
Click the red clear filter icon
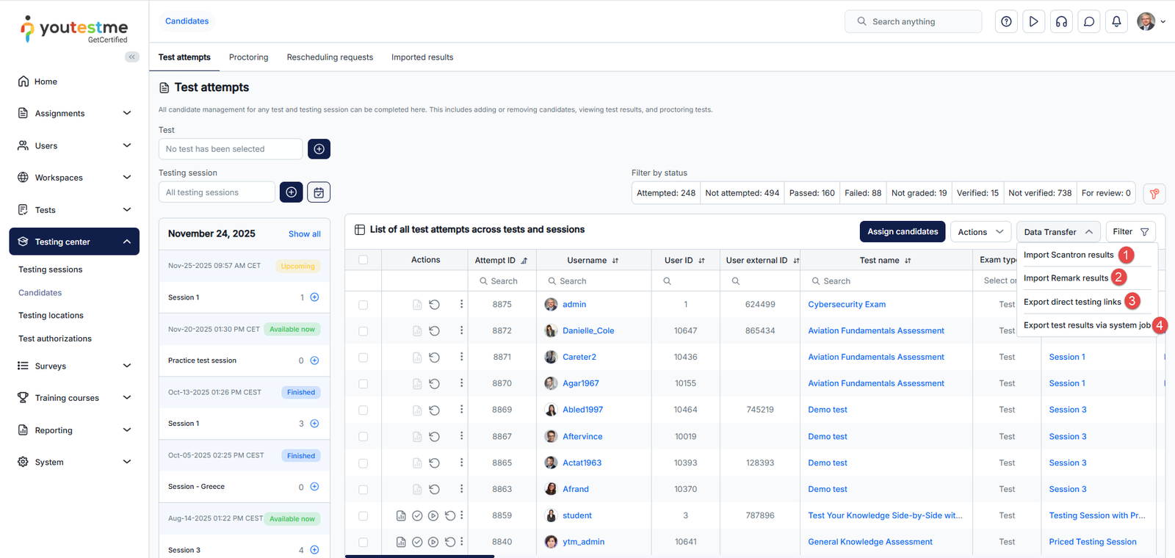tap(1154, 194)
